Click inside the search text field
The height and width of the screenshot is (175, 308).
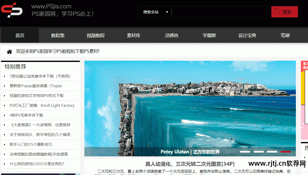pyautogui.click(x=221, y=12)
